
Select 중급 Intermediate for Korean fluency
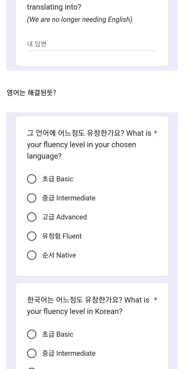32,353
